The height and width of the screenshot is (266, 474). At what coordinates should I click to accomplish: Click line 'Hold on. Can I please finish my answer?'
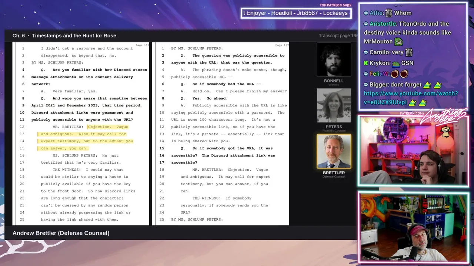(240, 91)
